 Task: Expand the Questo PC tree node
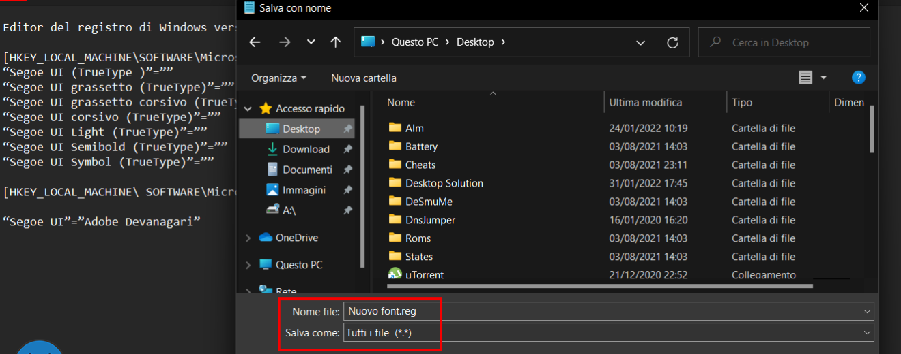tap(248, 265)
